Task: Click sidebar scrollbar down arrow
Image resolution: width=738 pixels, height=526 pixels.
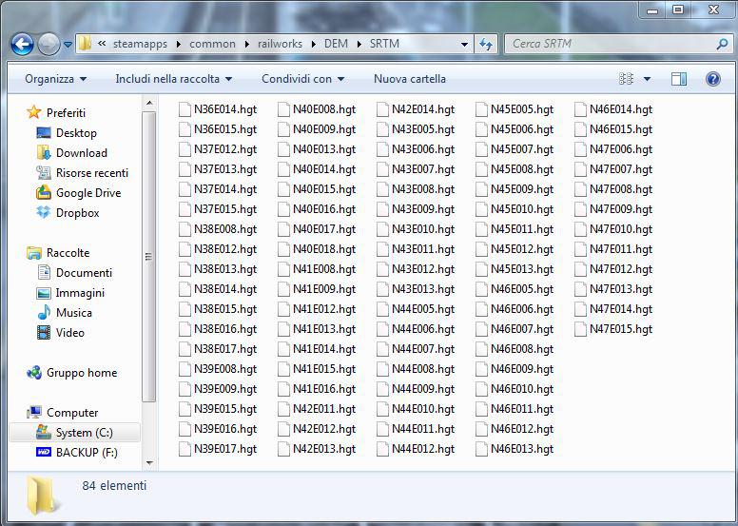Action: [149, 463]
